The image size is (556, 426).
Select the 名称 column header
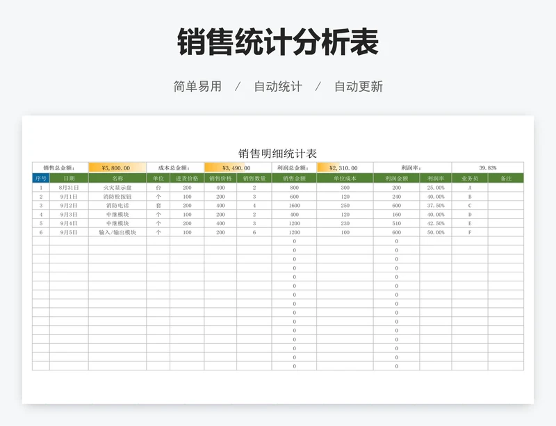(117, 178)
